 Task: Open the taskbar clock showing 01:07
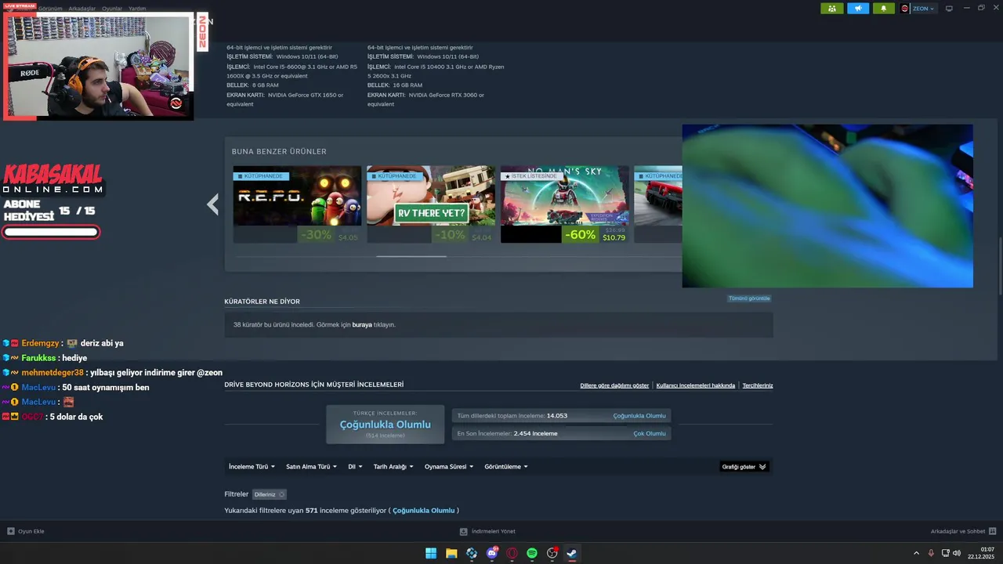(x=981, y=553)
